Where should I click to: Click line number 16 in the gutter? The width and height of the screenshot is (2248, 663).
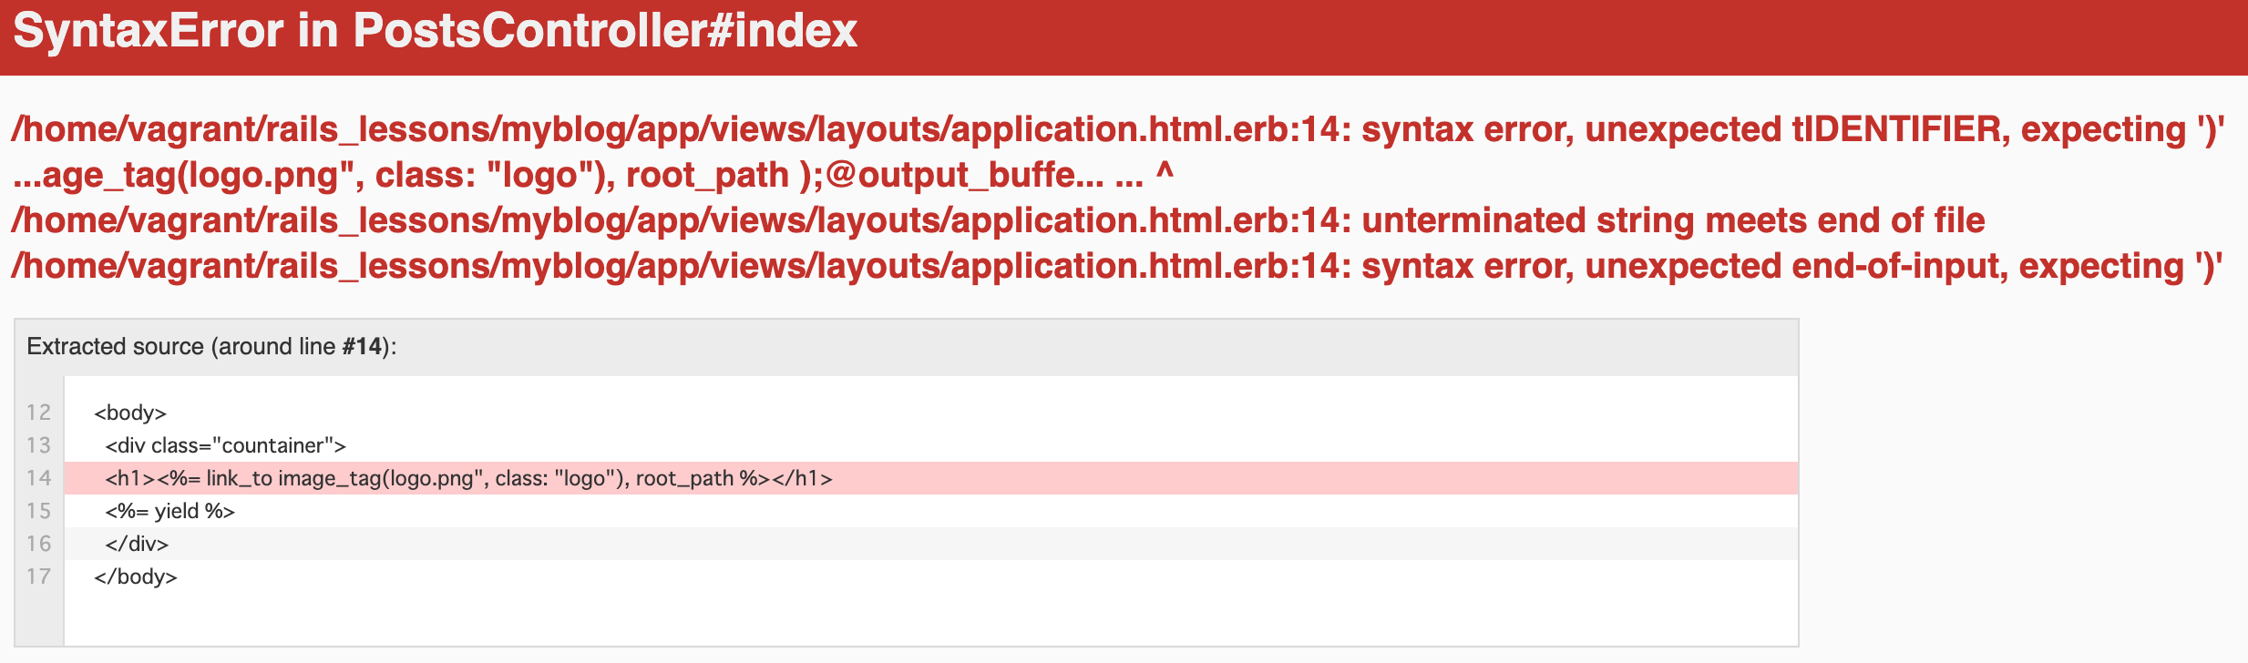38,544
